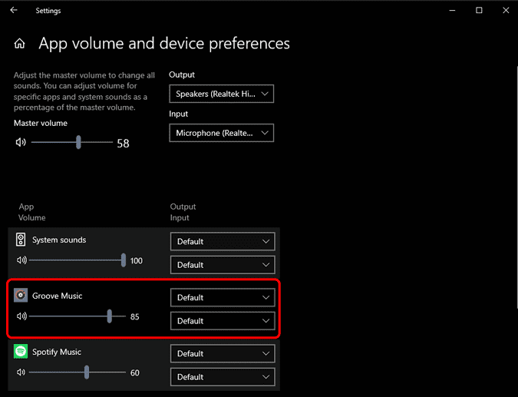Open the Speakers output device dropdown
Screen dimensions: 518x397
222,94
